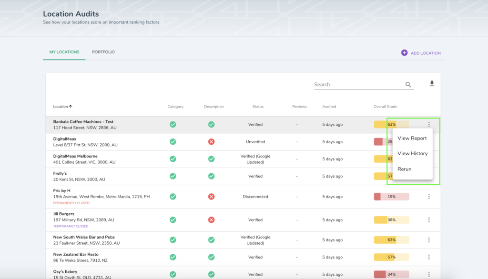This screenshot has height=279, width=488.
Task: Click the 63% grade bar for Bankala Coffee Machines
Action: pyautogui.click(x=392, y=124)
